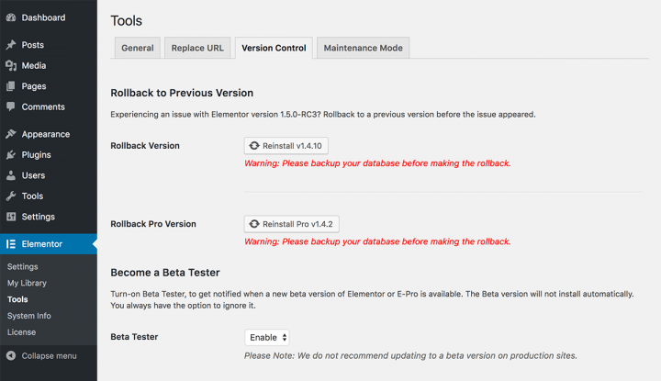Click the Pages icon in sidebar
Image resolution: width=661 pixels, height=381 pixels.
tap(11, 86)
